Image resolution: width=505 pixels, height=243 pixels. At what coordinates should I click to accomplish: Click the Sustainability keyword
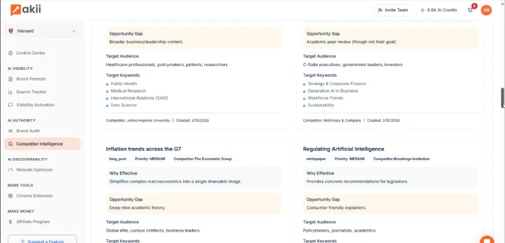coord(321,105)
